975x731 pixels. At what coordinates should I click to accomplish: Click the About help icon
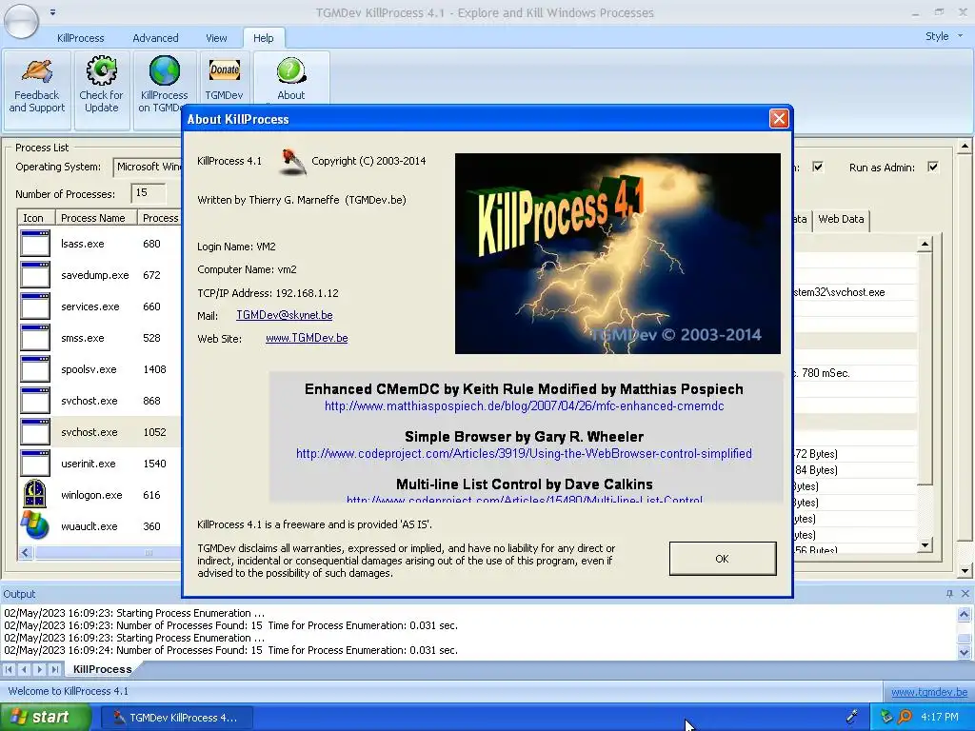click(x=291, y=70)
